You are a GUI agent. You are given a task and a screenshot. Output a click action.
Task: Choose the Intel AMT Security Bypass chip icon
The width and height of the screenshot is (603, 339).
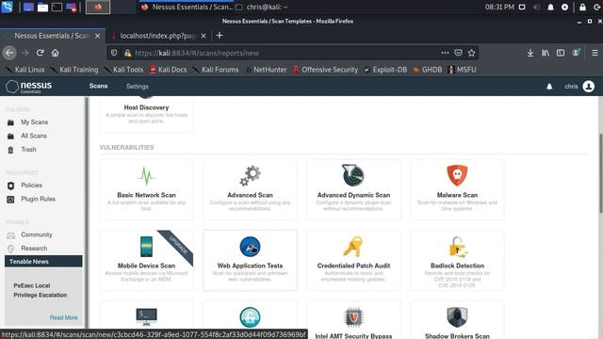pos(353,317)
